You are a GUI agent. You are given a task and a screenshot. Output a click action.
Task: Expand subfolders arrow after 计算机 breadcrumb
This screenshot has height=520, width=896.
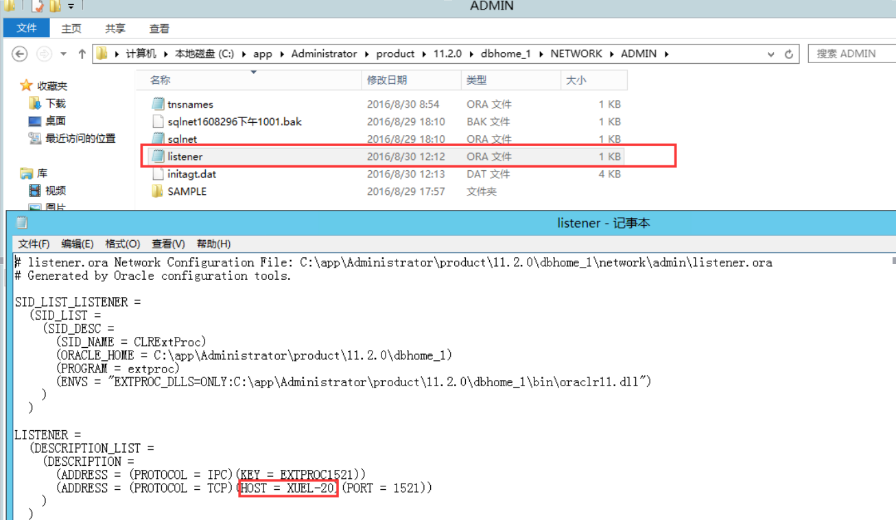tap(165, 54)
